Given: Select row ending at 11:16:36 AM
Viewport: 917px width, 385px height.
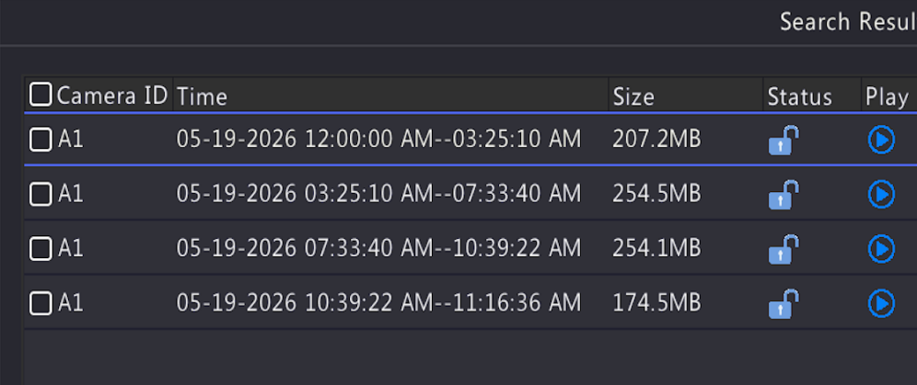Looking at the screenshot, I should (x=470, y=303).
